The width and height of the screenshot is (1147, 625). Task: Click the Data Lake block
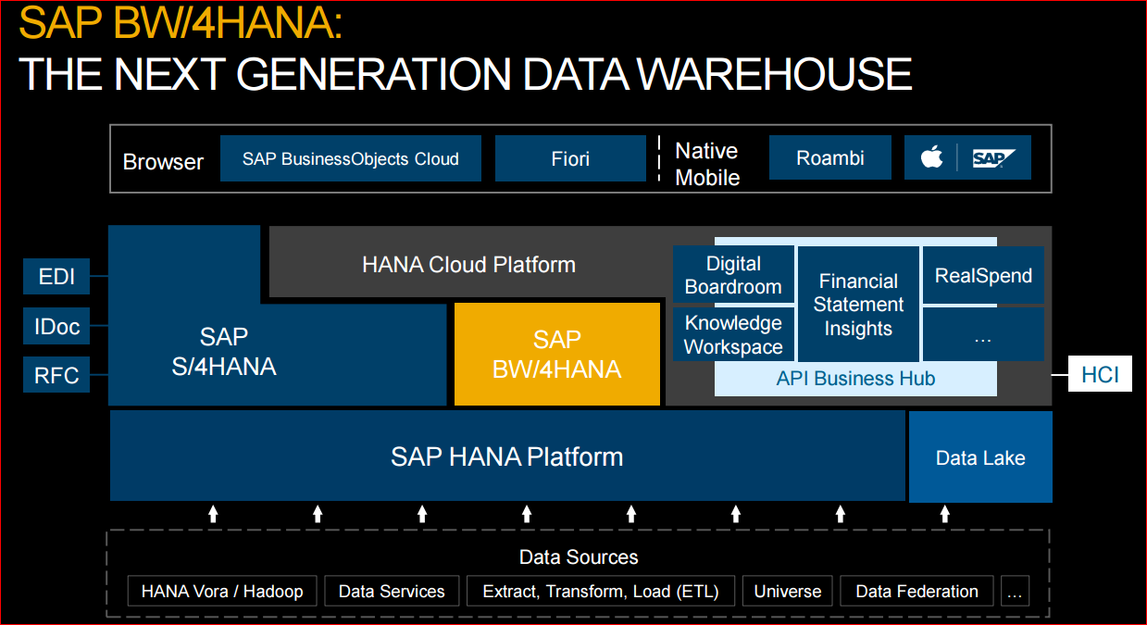(980, 457)
